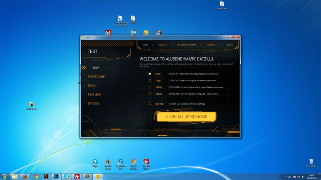This screenshot has width=321, height=180.
Task: Open the taskbar clock and date
Action: 311,177
